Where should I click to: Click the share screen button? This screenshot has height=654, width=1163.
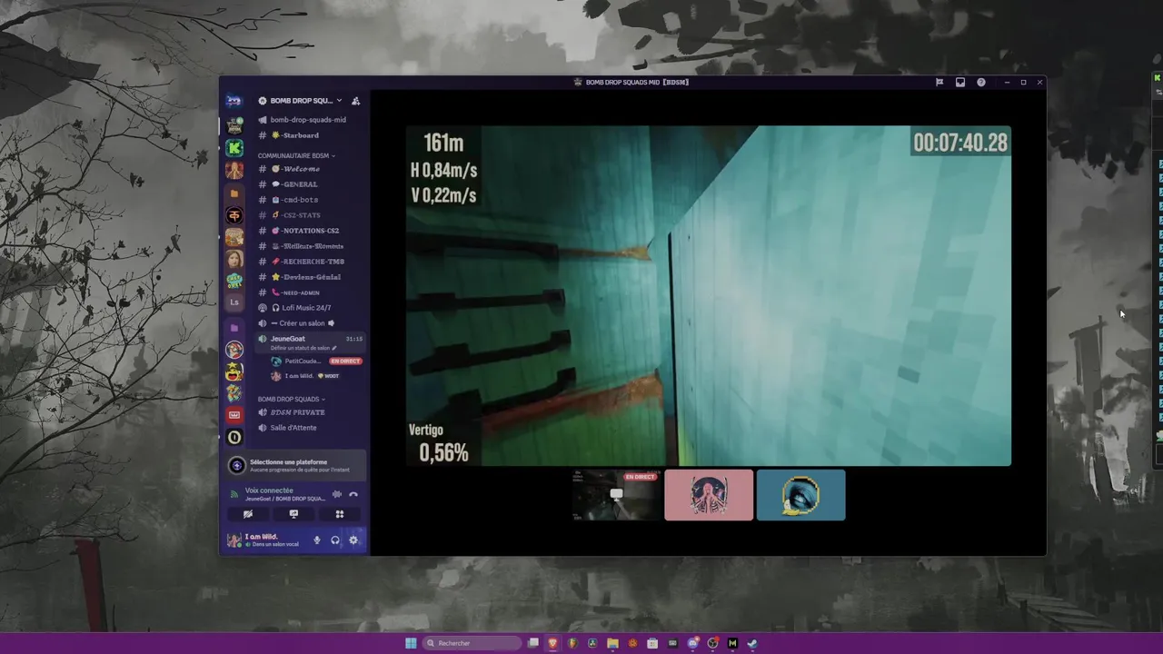click(x=293, y=514)
